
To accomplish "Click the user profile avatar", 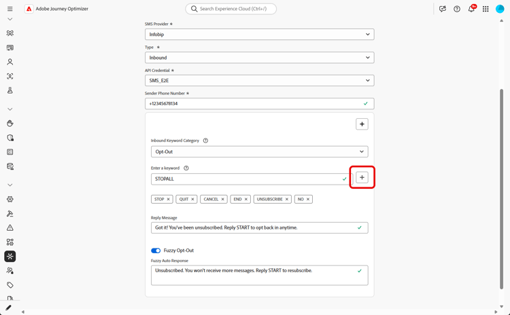I will (500, 9).
